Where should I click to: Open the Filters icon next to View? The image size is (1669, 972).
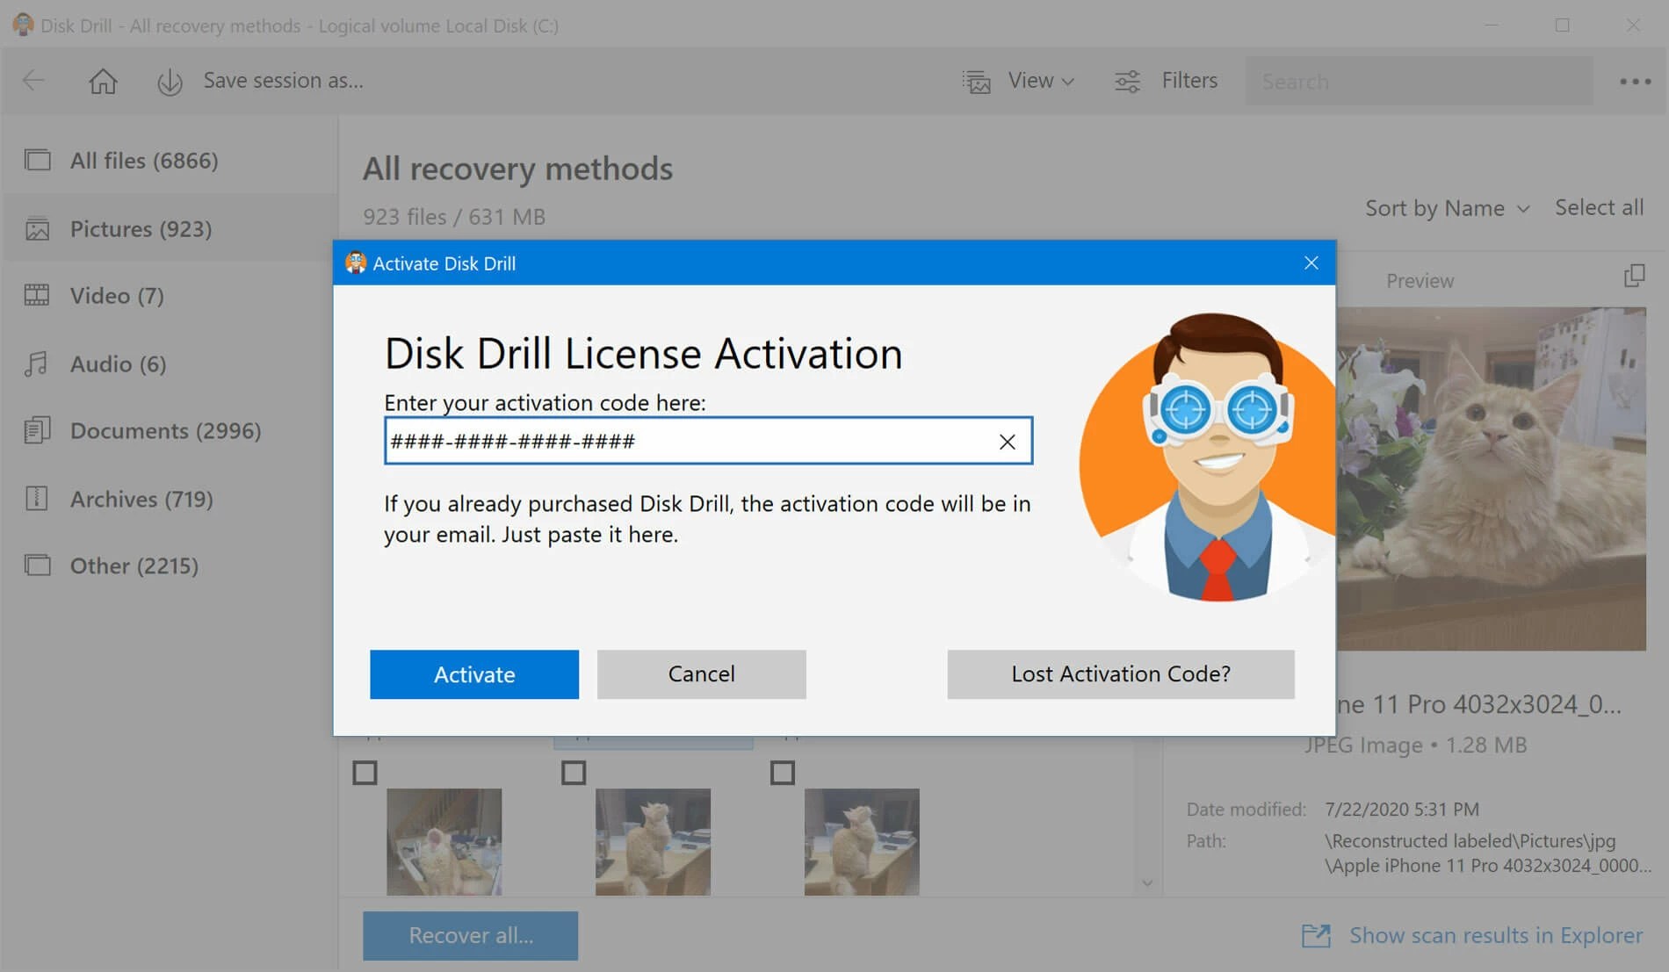[x=1128, y=80]
